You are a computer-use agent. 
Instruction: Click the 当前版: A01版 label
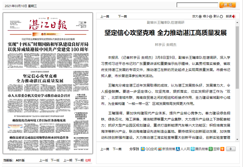click(x=14, y=160)
